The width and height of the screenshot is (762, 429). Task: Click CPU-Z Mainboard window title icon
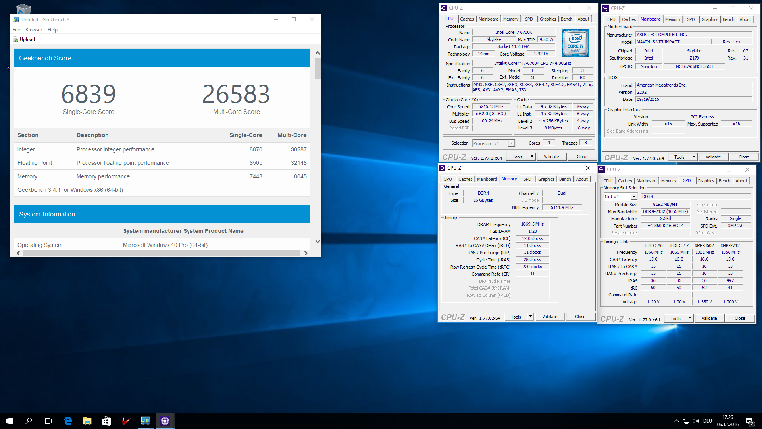point(606,8)
